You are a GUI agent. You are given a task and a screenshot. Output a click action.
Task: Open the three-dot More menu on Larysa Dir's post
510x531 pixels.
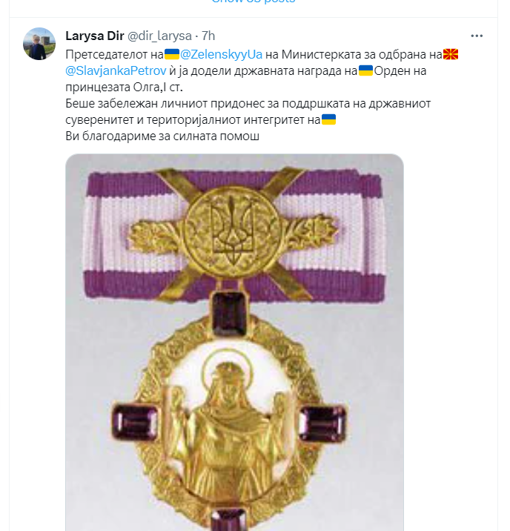[x=477, y=36]
